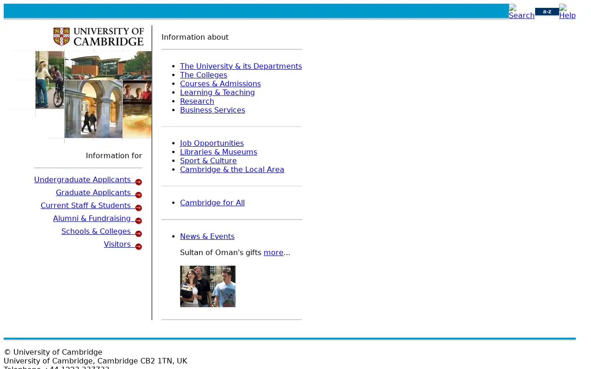Click the University of Cambridge crest logo
This screenshot has width=591, height=369.
pyautogui.click(x=99, y=37)
